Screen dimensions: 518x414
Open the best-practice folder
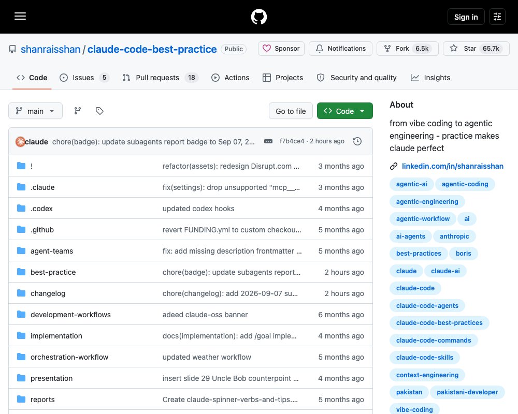(53, 272)
